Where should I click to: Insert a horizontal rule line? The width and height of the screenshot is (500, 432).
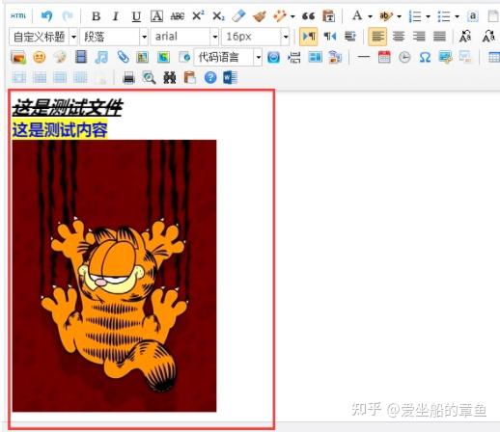pyautogui.click(x=364, y=57)
